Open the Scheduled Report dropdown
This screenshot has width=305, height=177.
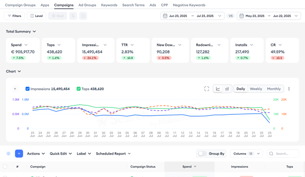[x=113, y=154]
